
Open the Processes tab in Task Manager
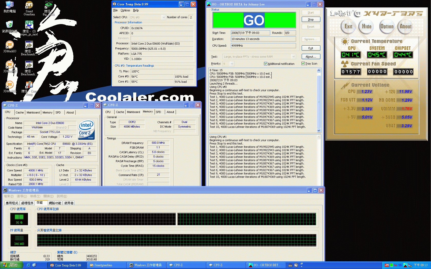click(27, 203)
